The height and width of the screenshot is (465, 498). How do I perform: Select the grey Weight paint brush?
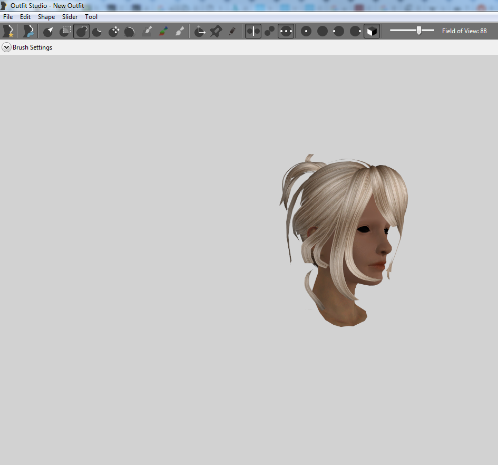[x=147, y=31]
